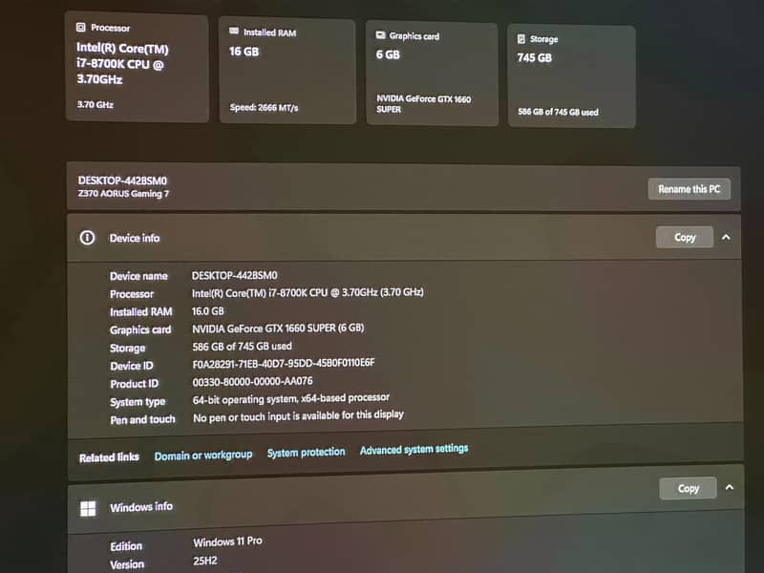
Task: Click the Version label
Action: 127,564
